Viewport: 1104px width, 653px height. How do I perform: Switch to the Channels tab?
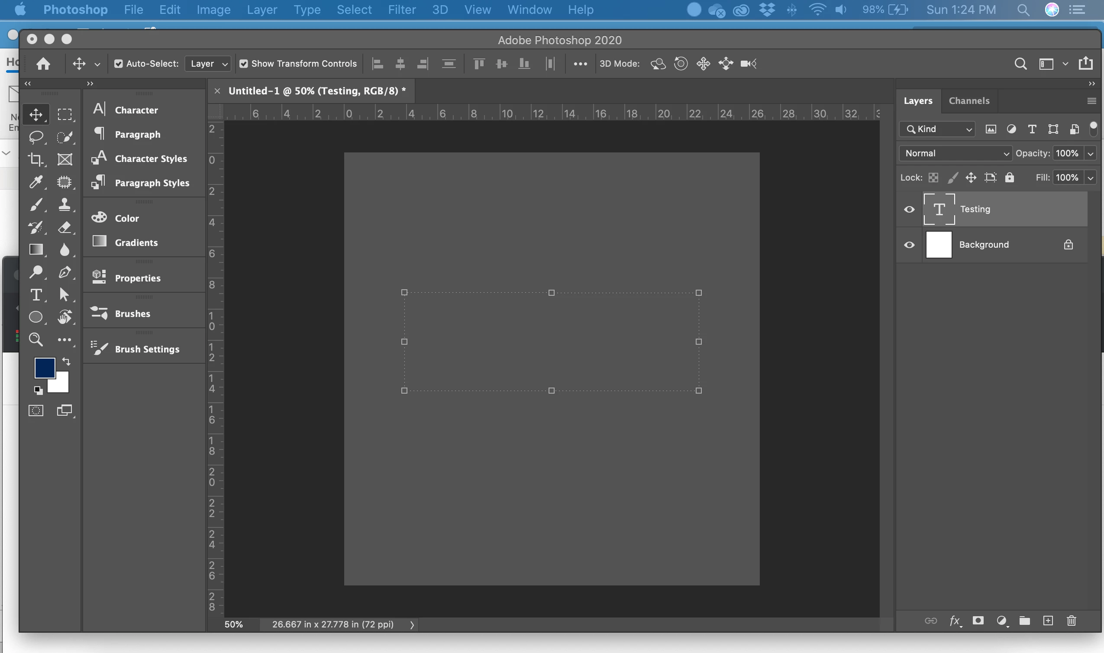969,101
